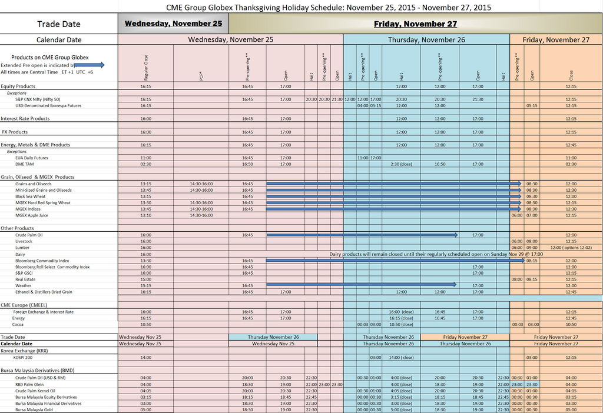Click "Crude Palm Oil" under Other Products
The width and height of the screenshot is (603, 413).
[29, 235]
